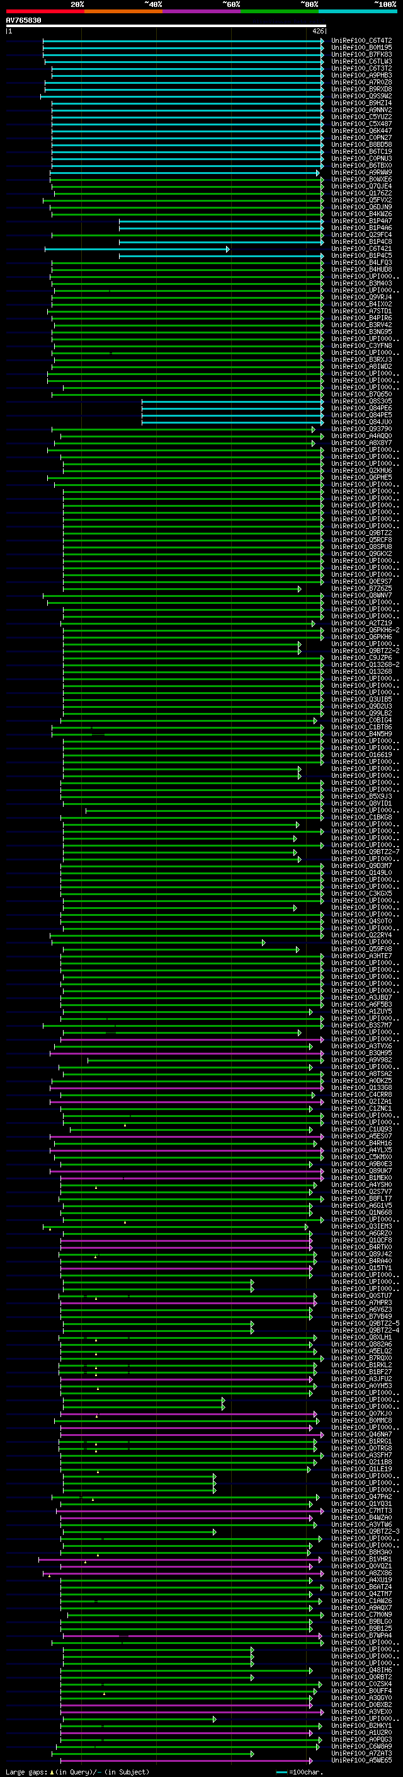The width and height of the screenshot is (403, 1777).
Task: Click the cyan ~100% identity legend segment
Action: [358, 11]
